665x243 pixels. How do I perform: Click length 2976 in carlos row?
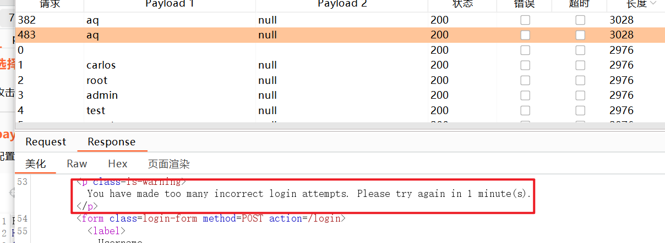pos(622,65)
